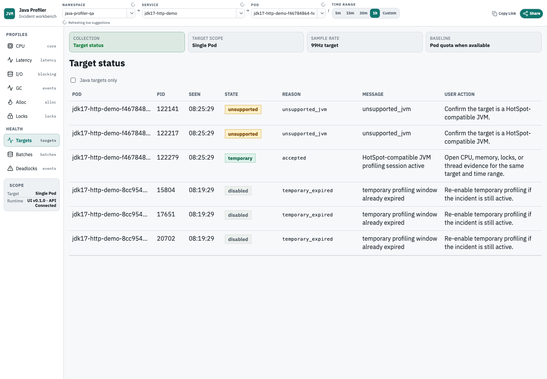Select the Targets health menu item
Viewport: 547px width, 379px height.
click(x=32, y=140)
